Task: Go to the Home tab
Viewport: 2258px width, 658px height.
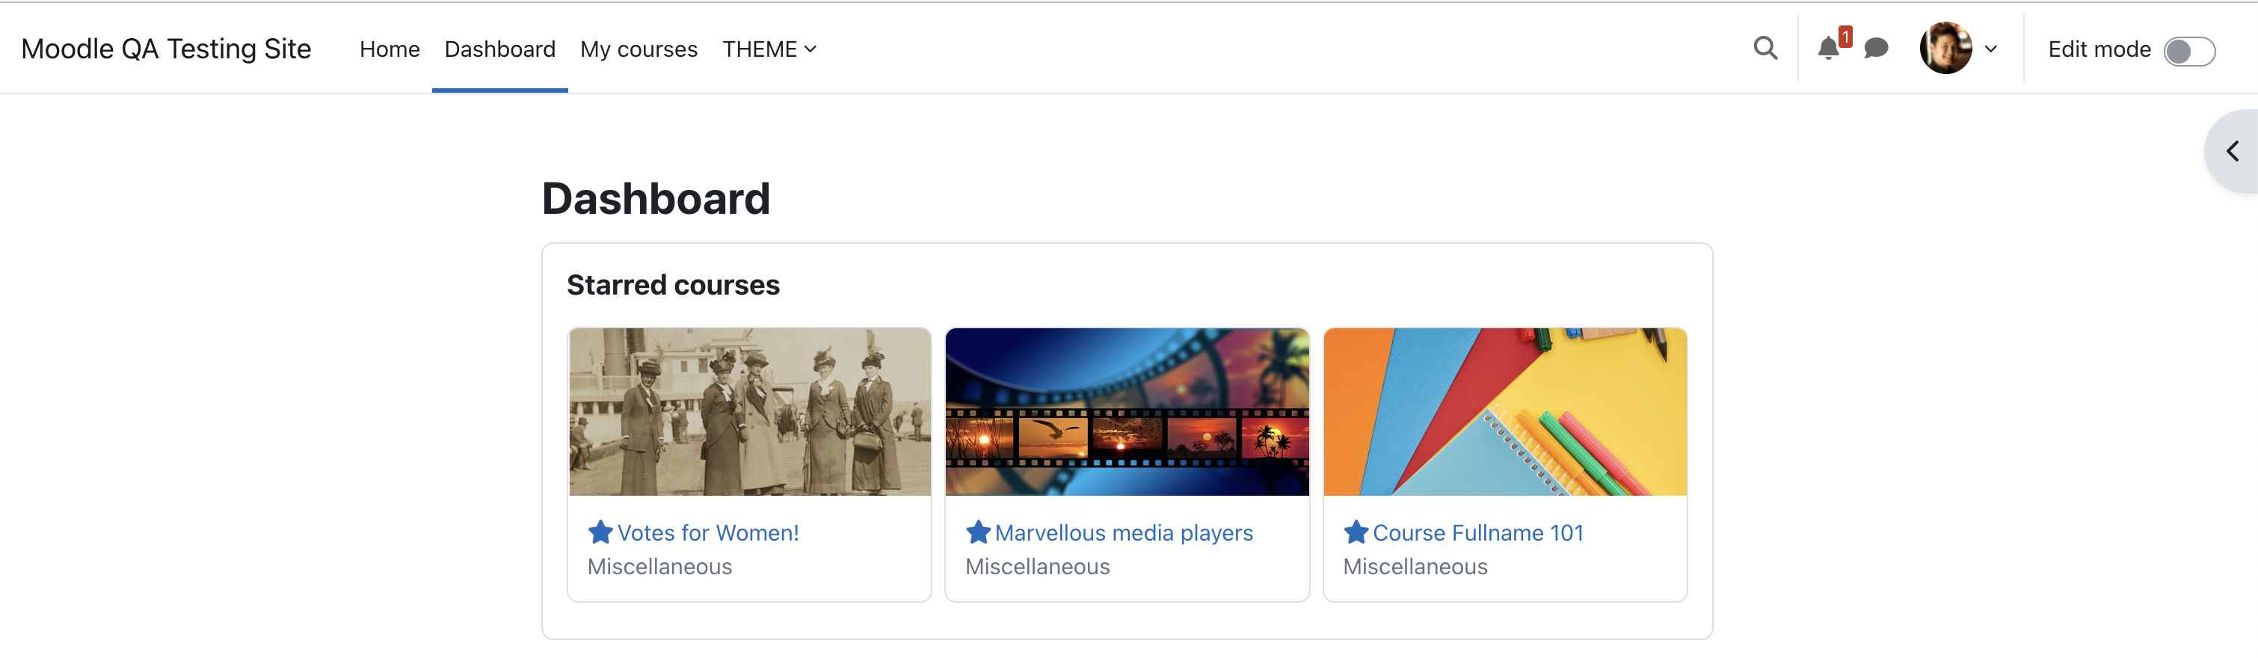Action: pos(390,49)
